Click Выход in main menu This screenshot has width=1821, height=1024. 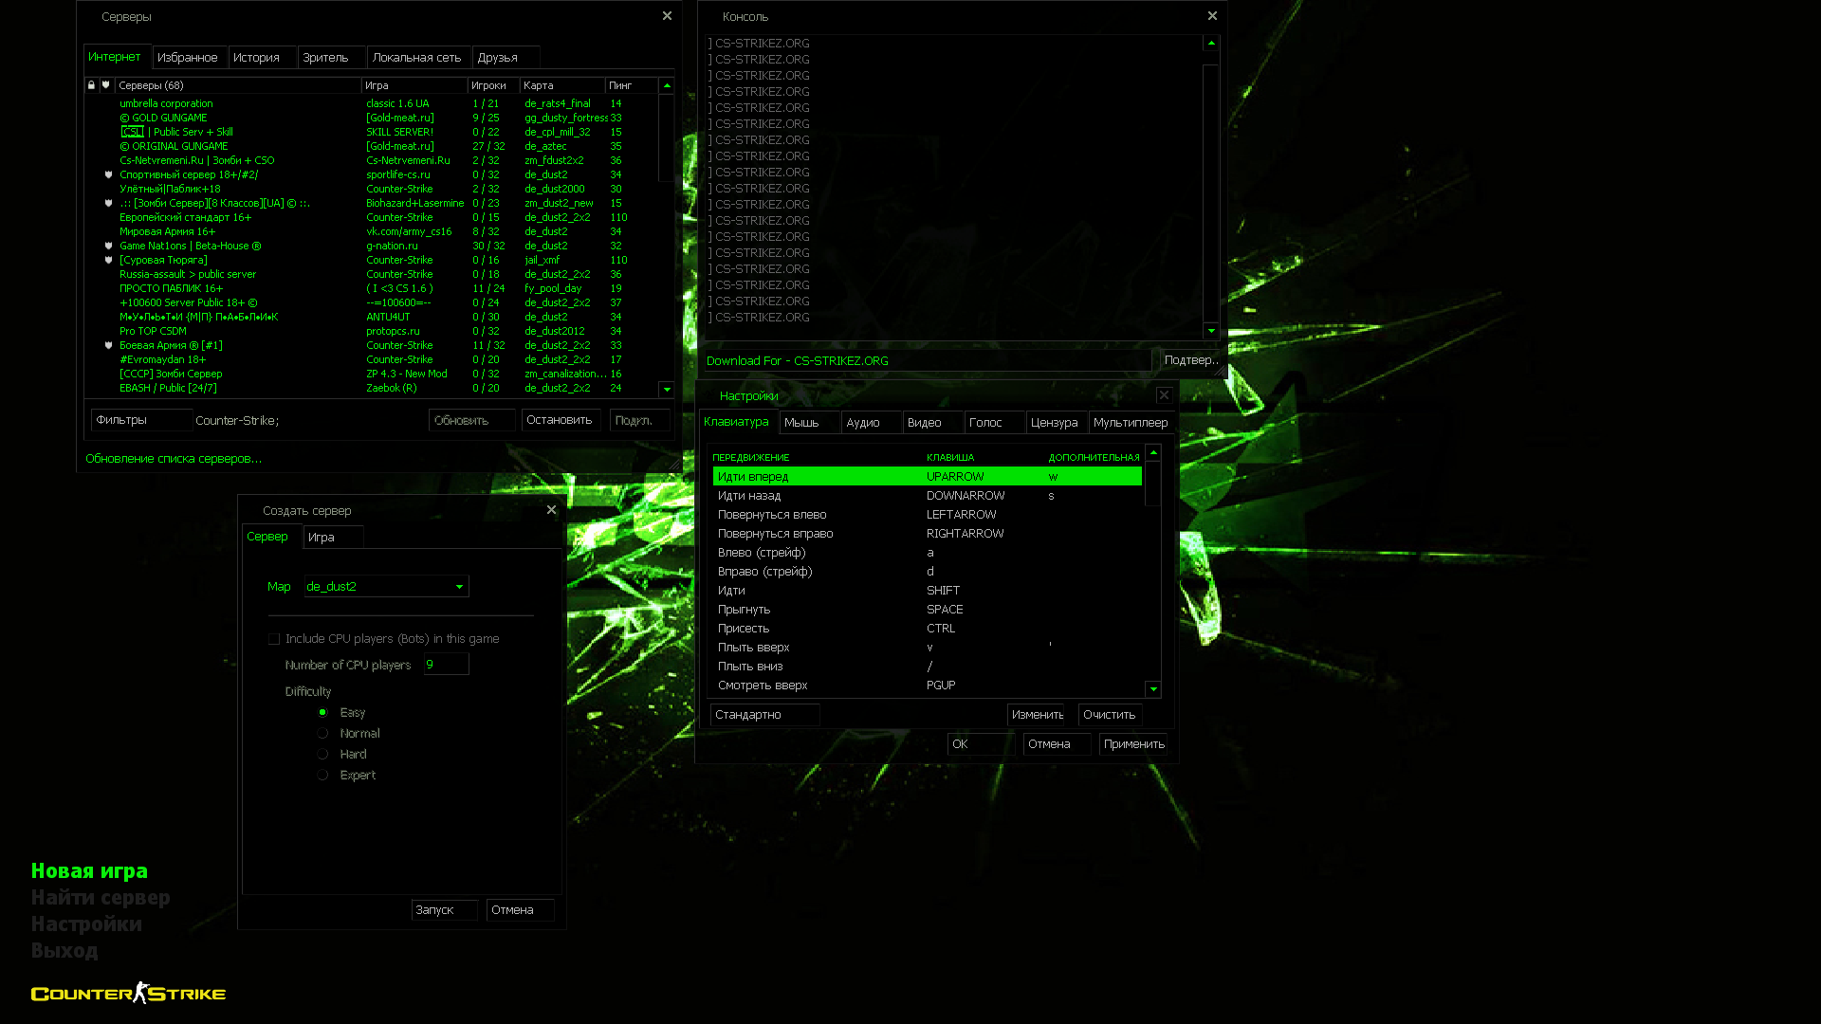tap(64, 951)
